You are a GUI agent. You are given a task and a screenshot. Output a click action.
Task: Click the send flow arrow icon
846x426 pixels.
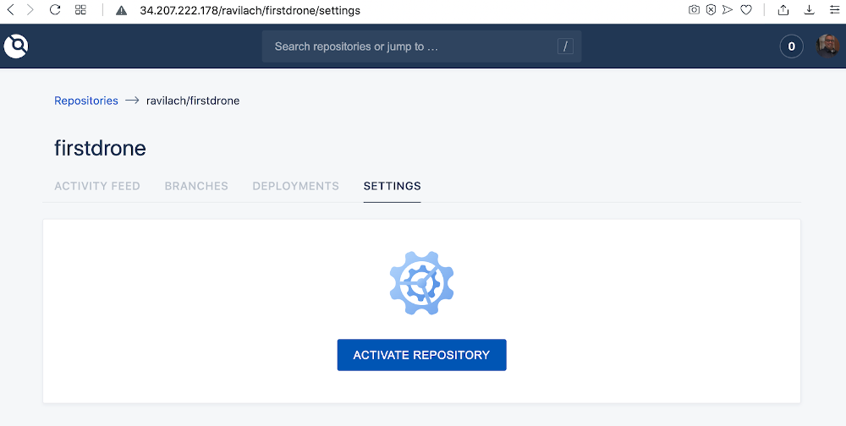pyautogui.click(x=728, y=9)
